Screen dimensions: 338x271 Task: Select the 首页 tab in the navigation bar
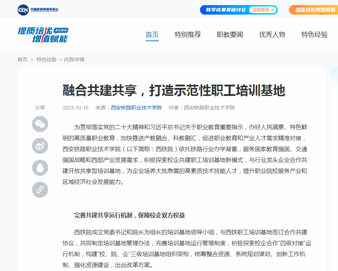coord(152,35)
